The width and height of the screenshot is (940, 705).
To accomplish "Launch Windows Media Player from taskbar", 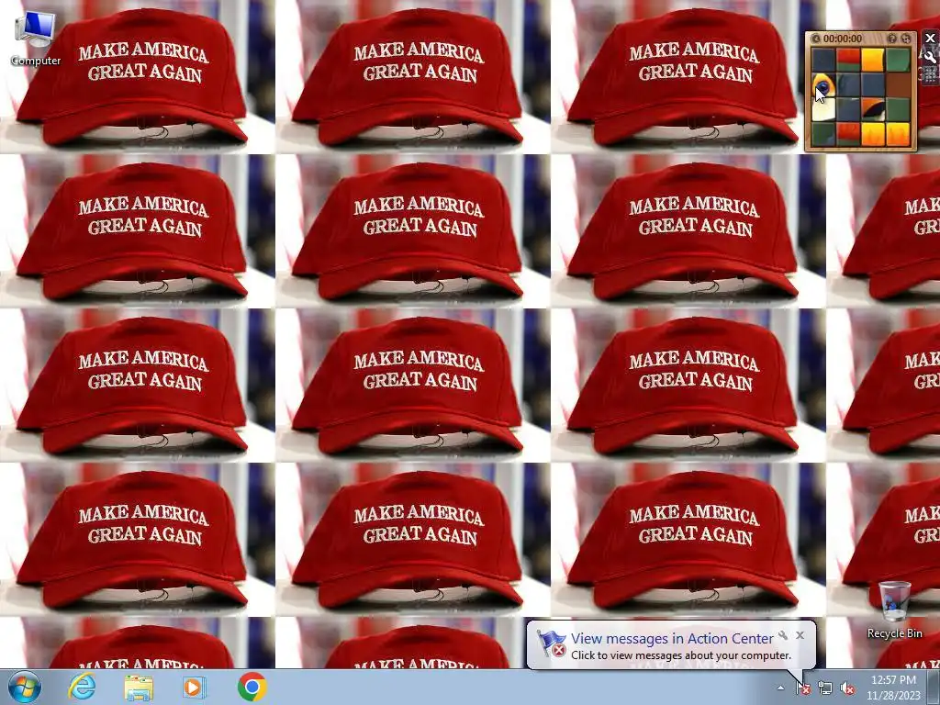I will coord(195,687).
